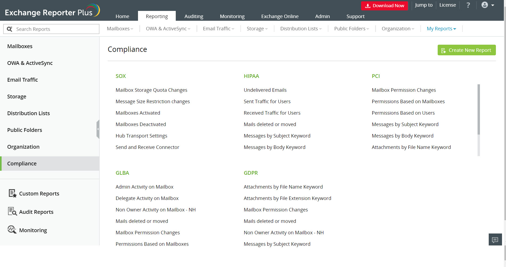This screenshot has width=506, height=267.
Task: Collapse the left sidebar handle
Action: coord(98,129)
